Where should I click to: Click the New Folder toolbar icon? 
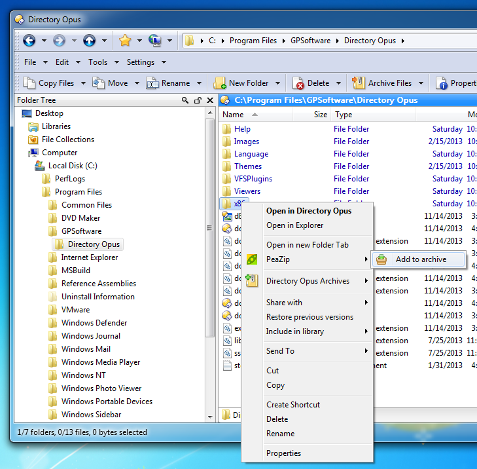pyautogui.click(x=219, y=83)
